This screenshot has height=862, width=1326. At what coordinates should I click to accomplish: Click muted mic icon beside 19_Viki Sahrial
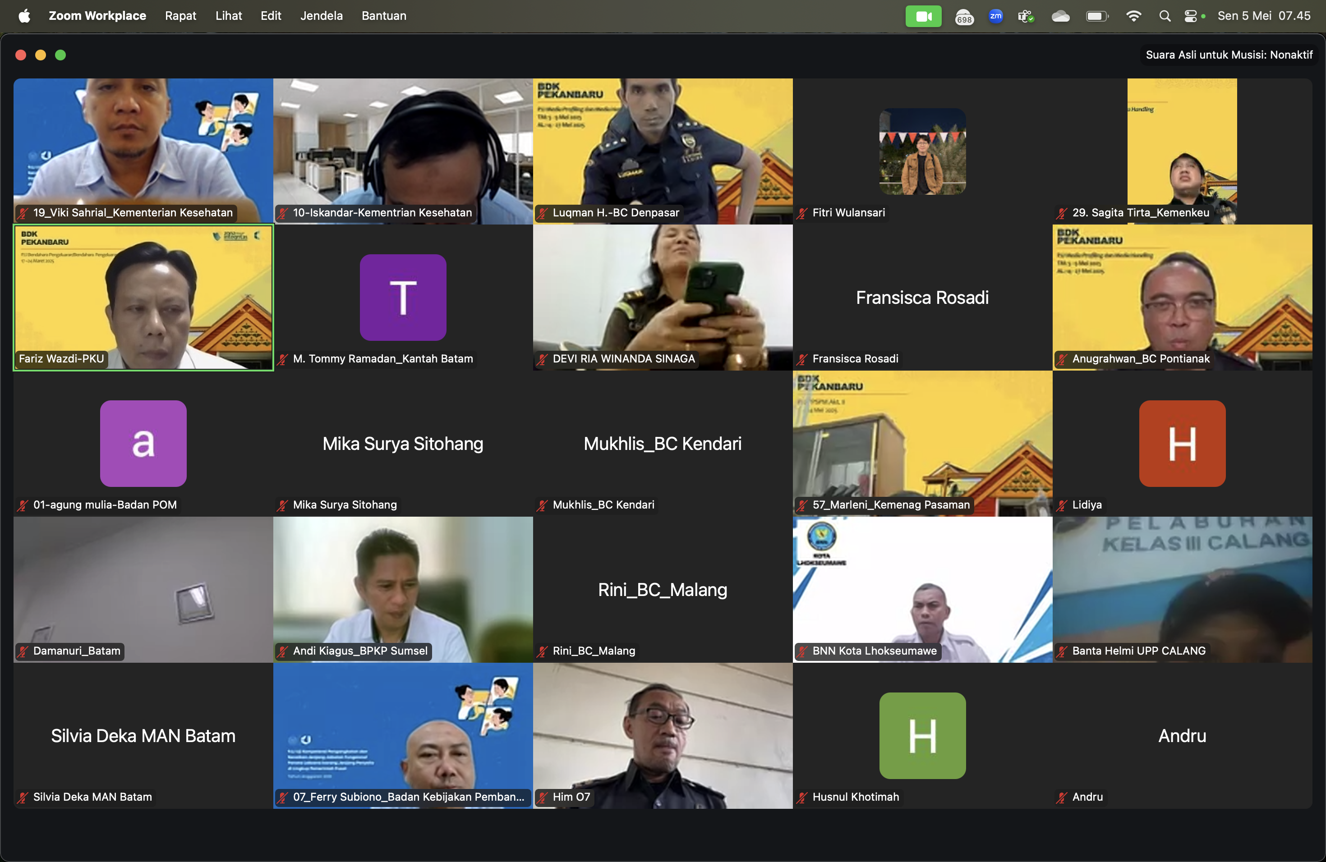coord(23,213)
